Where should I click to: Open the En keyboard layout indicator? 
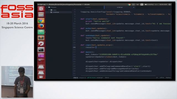click(142, 4)
